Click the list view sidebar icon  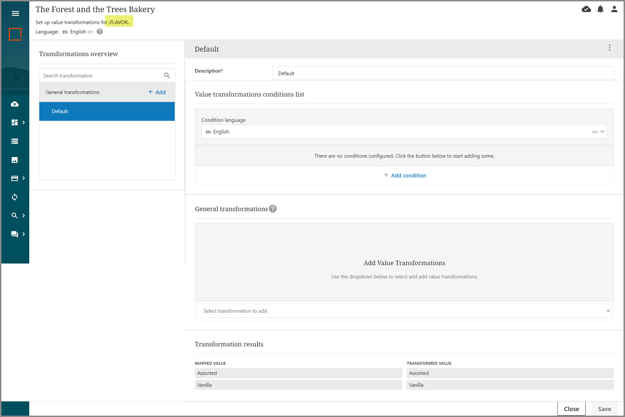(15, 141)
